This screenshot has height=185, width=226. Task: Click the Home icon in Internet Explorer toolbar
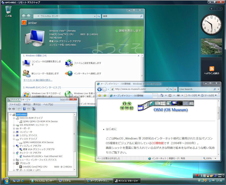coord(162,95)
